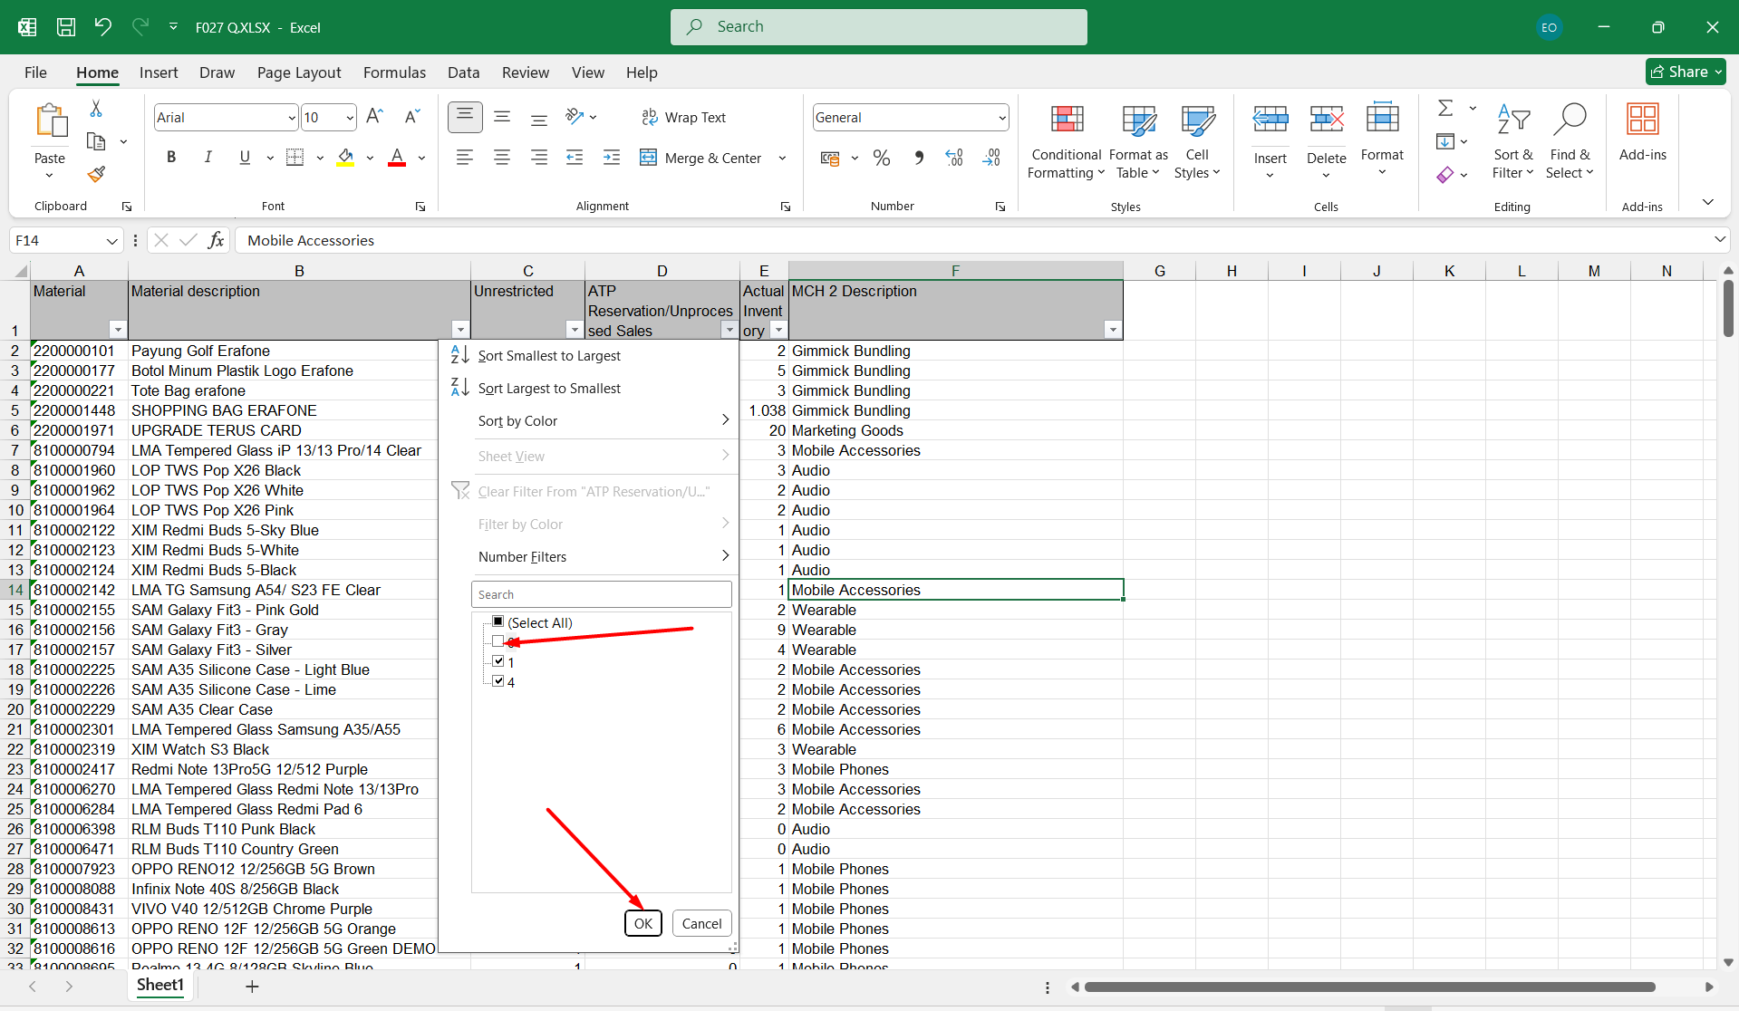Select Sort Smallest to Largest
The height and width of the screenshot is (1011, 1739).
coord(549,356)
